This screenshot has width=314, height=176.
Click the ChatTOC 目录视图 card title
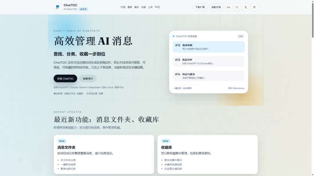coord(186,36)
